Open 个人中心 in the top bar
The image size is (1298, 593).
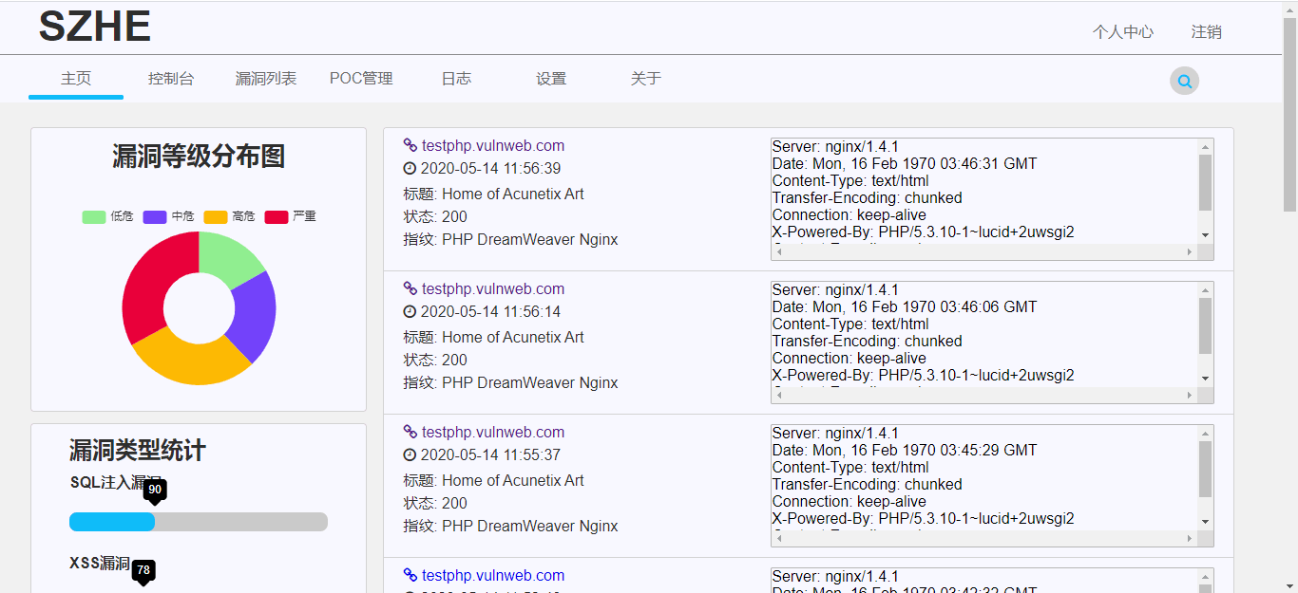pos(1123,31)
